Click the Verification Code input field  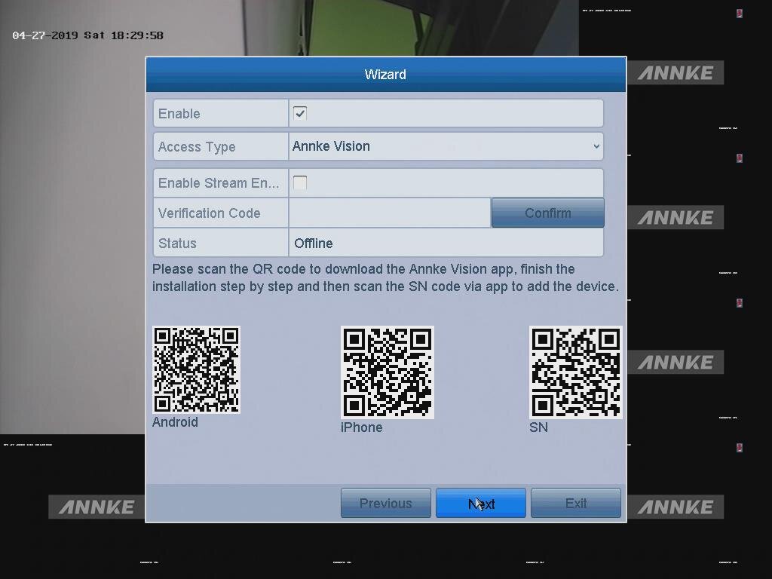390,213
